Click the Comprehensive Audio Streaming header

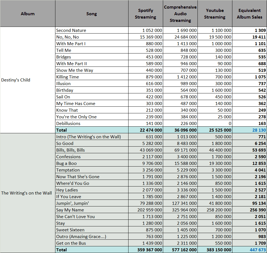click(x=180, y=14)
